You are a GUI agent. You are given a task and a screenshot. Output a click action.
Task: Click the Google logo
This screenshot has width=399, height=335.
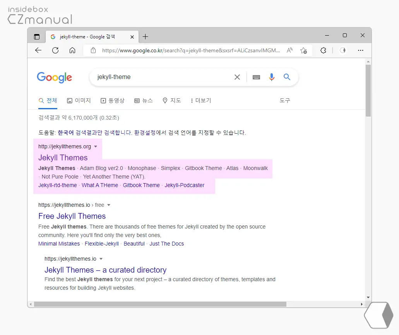click(x=55, y=77)
